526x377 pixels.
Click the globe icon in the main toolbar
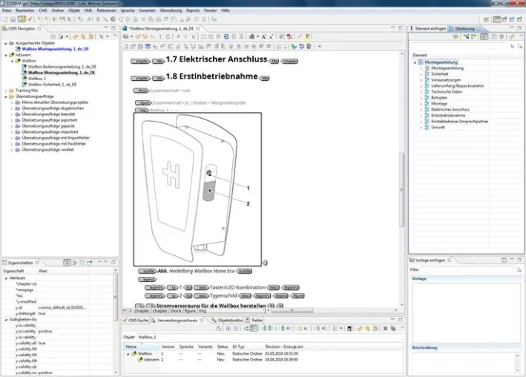click(113, 19)
